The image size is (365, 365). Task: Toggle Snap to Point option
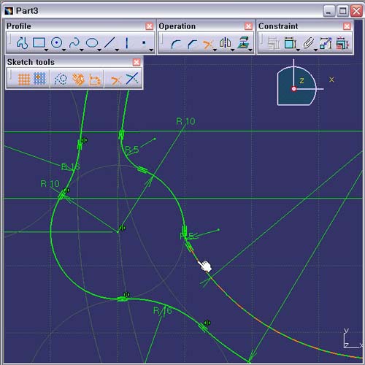pos(39,79)
